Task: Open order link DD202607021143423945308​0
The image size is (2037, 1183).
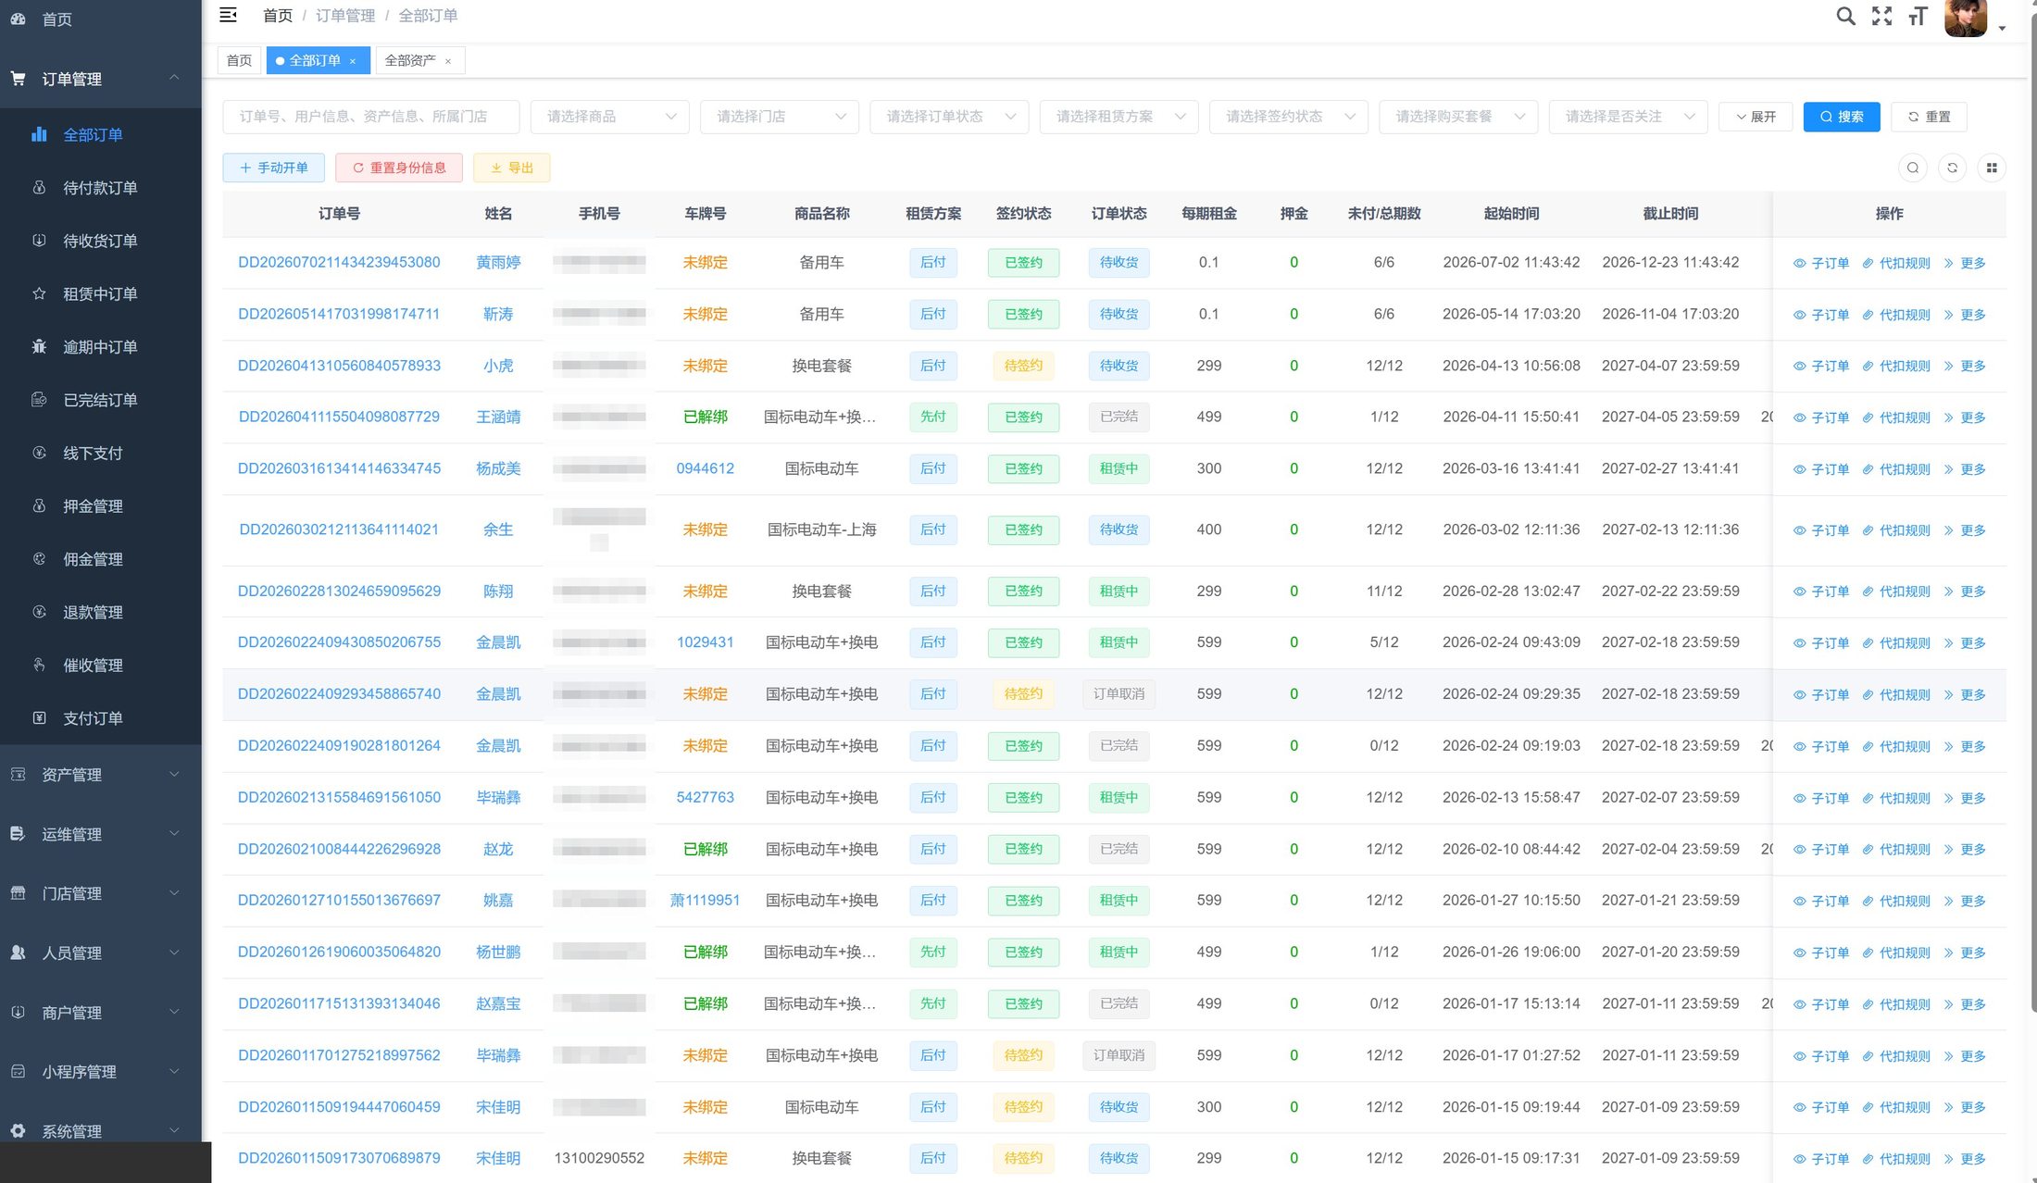Action: click(339, 263)
